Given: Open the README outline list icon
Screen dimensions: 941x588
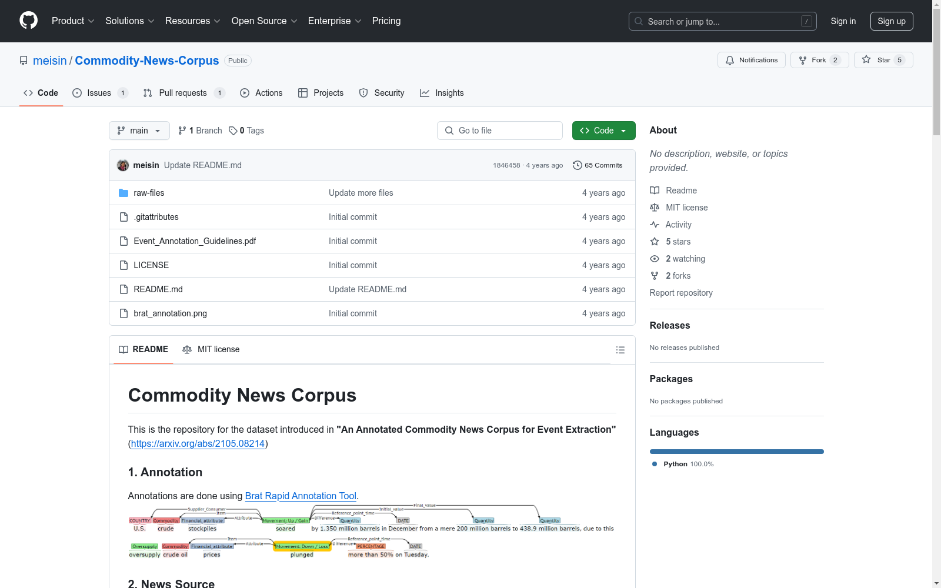Looking at the screenshot, I should [x=620, y=350].
